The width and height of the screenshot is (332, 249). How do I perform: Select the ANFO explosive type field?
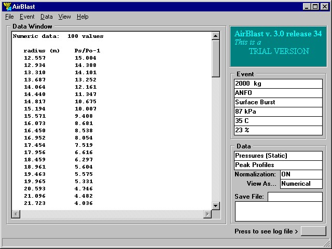click(278, 93)
